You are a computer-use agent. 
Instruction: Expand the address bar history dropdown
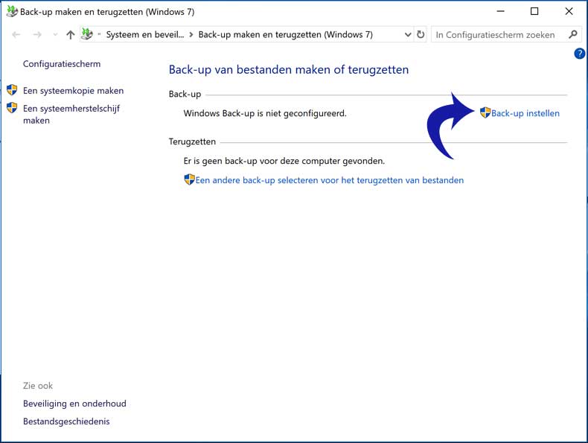408,35
